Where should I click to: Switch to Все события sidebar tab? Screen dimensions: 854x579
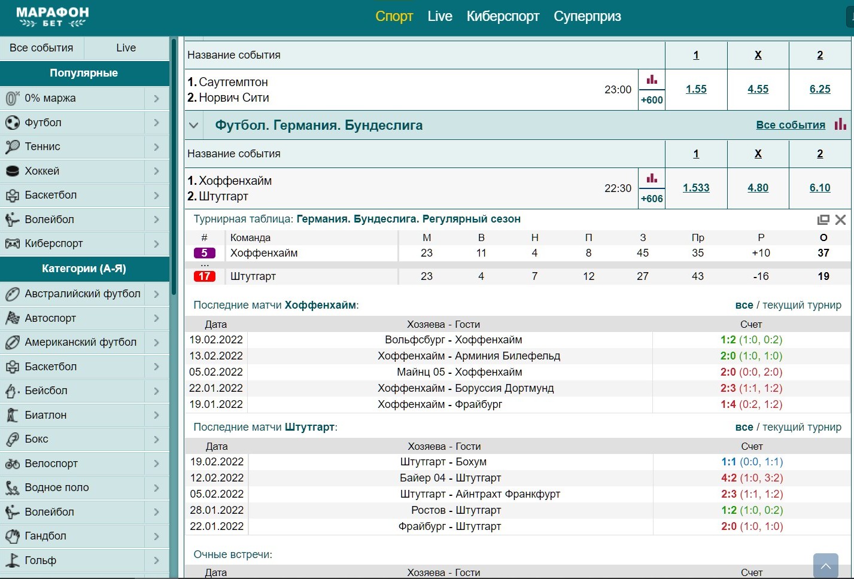coord(41,48)
